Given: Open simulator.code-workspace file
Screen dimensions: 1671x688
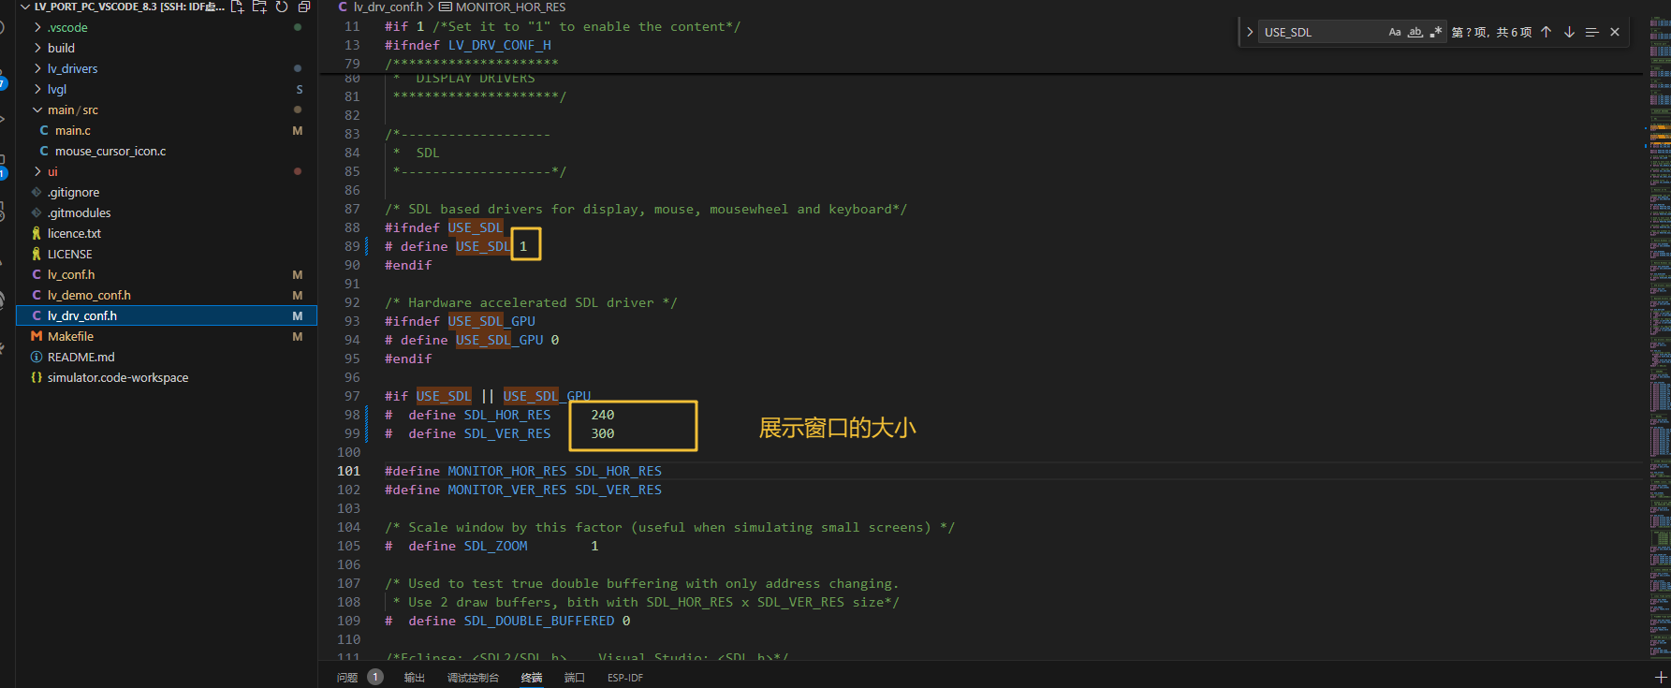Looking at the screenshot, I should (x=167, y=377).
